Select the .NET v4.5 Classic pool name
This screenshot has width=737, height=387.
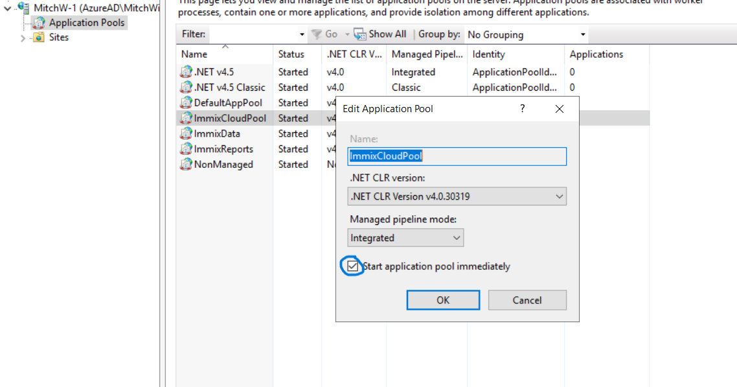(x=229, y=88)
